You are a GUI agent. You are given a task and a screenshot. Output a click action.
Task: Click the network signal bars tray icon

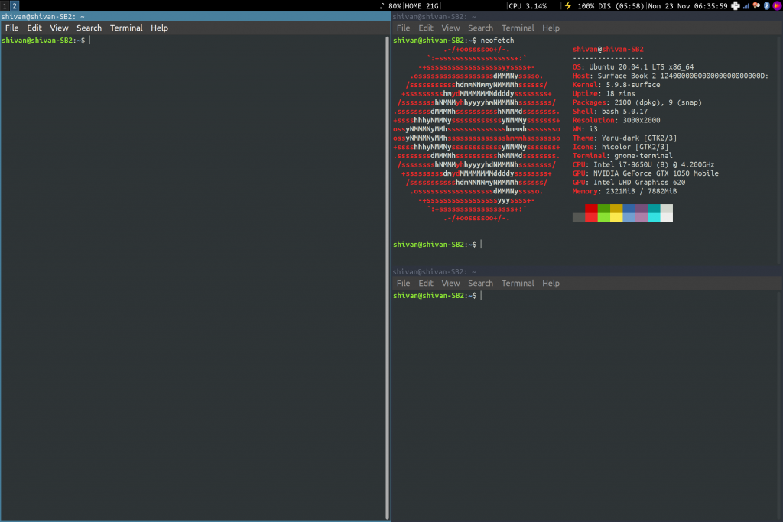pos(746,5)
